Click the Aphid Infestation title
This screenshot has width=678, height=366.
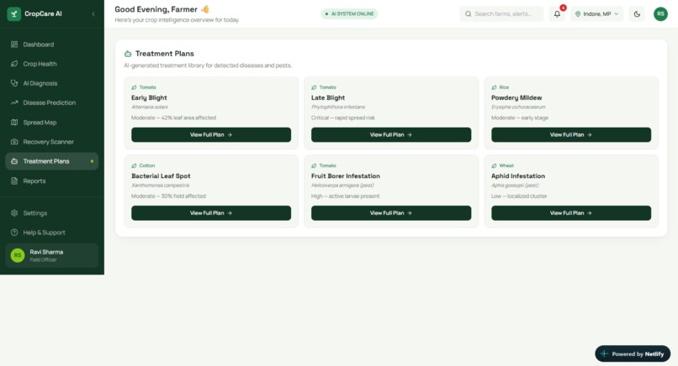[518, 176]
